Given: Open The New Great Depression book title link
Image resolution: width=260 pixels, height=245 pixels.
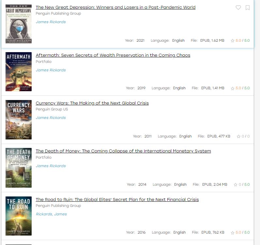Looking at the screenshot, I should [x=115, y=7].
